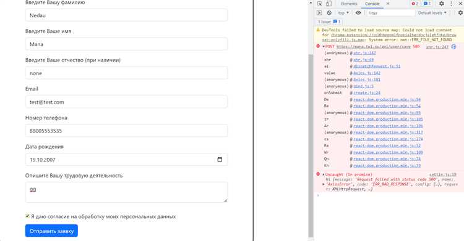The width and height of the screenshot is (464, 241).
Task: Collapse the POST error stack trace
Action: pos(324,47)
